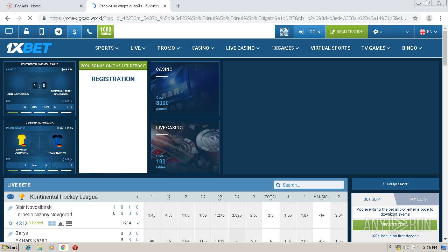Add Sibir Novosibirsk match to favorites star

(x=10, y=223)
